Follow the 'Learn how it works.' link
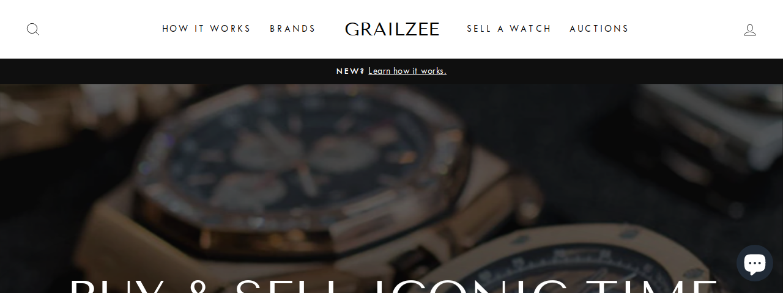The width and height of the screenshot is (783, 293). [x=407, y=71]
